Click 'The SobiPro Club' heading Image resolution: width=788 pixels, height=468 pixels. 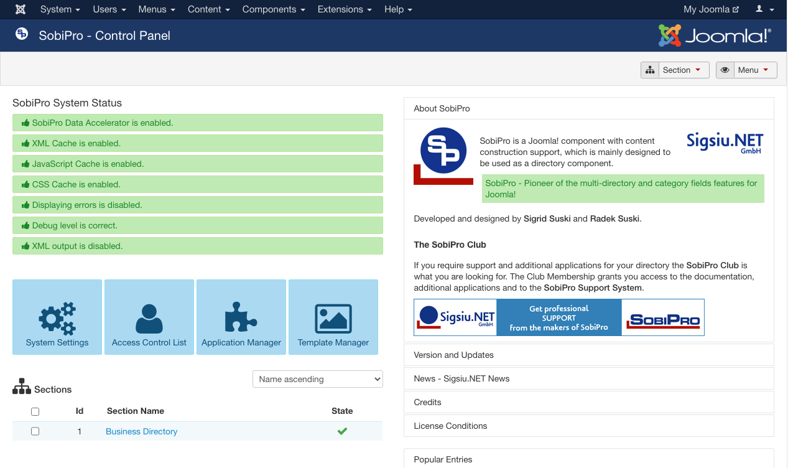point(450,245)
